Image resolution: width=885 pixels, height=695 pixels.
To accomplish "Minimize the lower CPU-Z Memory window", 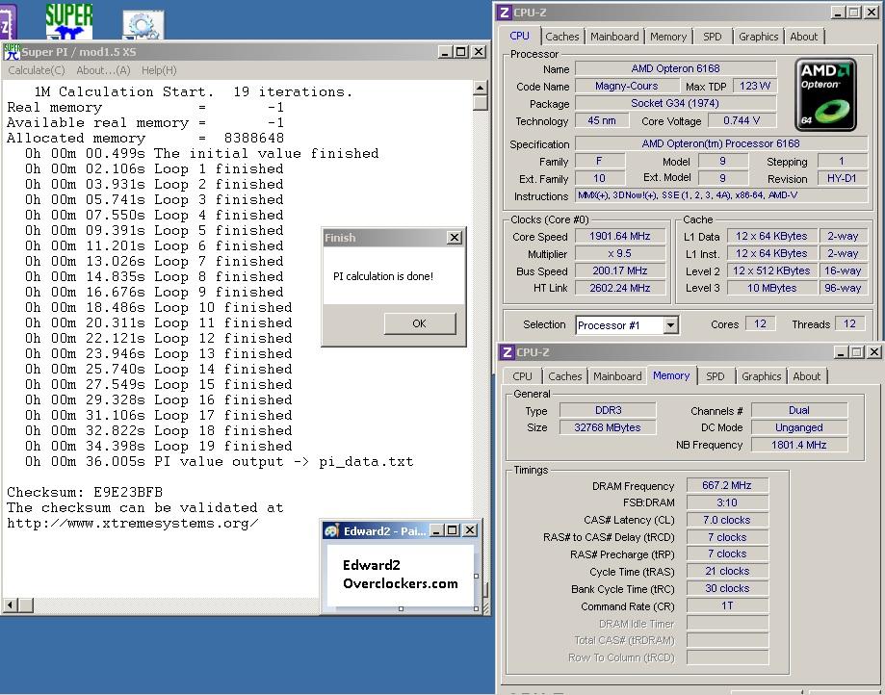I will pos(841,352).
